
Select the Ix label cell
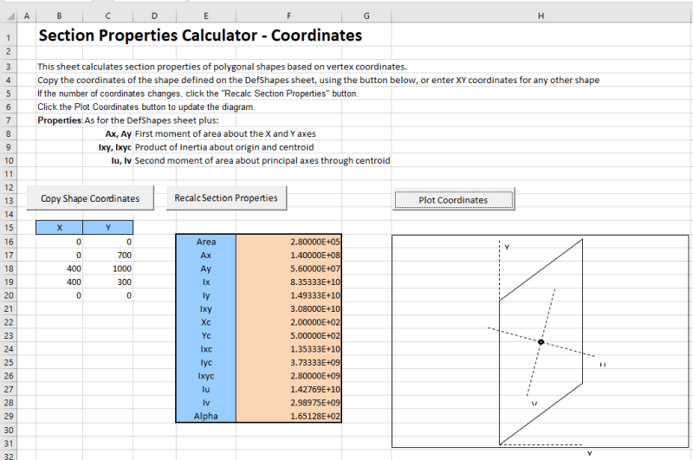coord(206,282)
